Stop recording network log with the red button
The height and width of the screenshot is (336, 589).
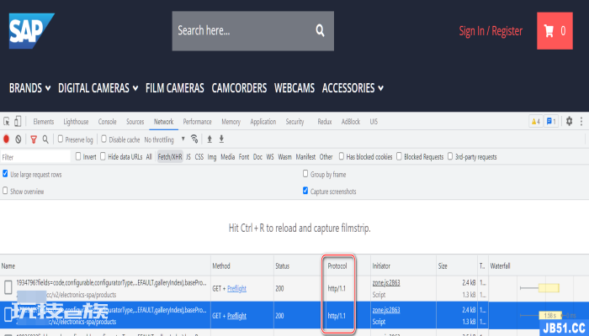click(6, 139)
